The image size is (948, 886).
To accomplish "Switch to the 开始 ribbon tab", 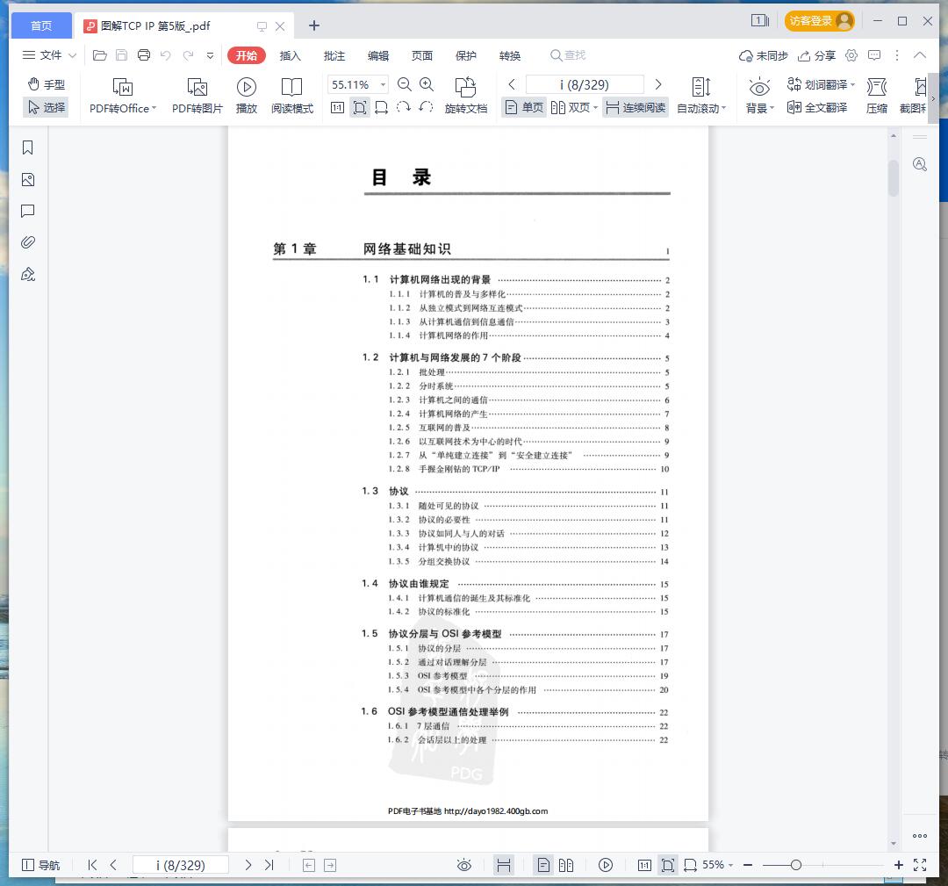I will pos(246,55).
